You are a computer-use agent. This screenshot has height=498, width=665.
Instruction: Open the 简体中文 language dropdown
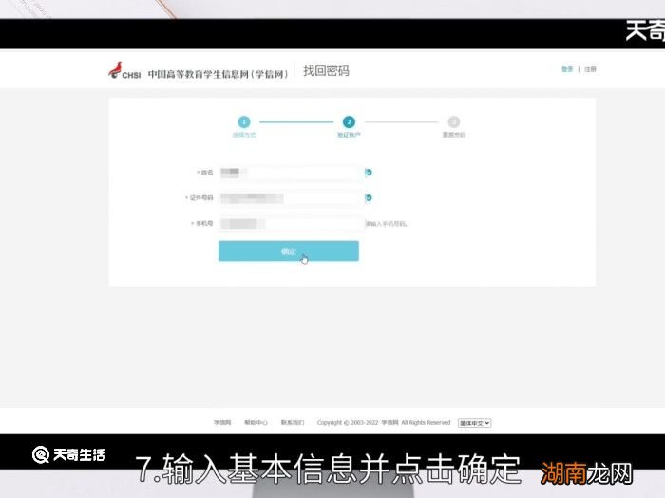click(x=474, y=423)
